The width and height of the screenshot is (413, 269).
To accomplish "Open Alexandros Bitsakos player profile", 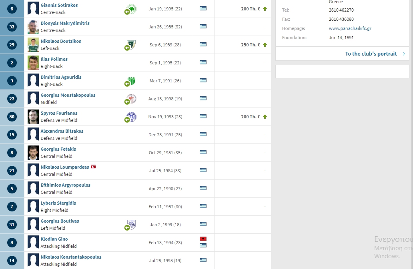I will [x=62, y=131].
